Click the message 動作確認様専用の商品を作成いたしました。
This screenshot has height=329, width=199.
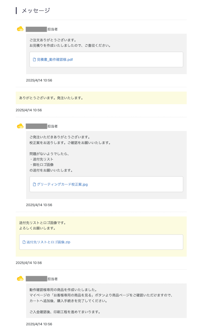(x=63, y=290)
